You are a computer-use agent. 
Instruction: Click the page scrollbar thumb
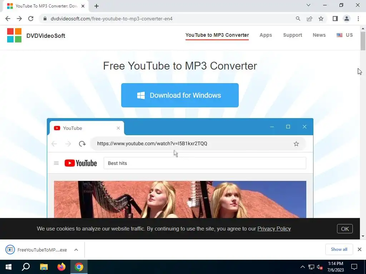coord(363,41)
